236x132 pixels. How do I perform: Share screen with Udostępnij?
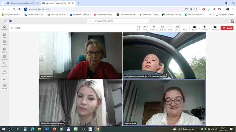tap(215, 28)
